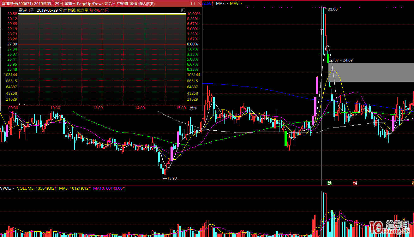This screenshot has height=237, width=414.
Task: Click the MA10: 60143.00 volume readout
Action: point(108,188)
